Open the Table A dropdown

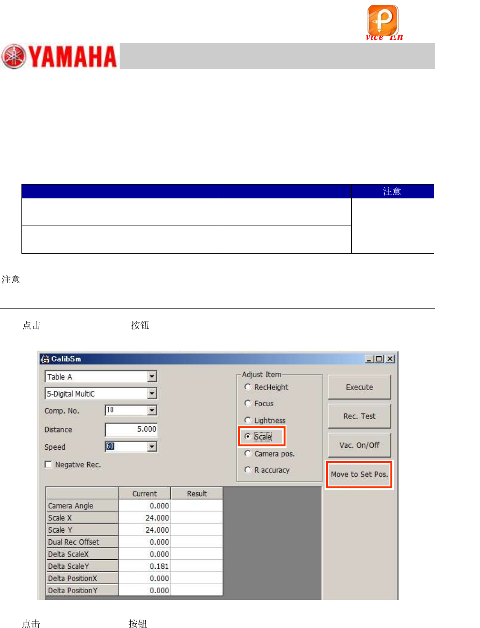(x=152, y=377)
